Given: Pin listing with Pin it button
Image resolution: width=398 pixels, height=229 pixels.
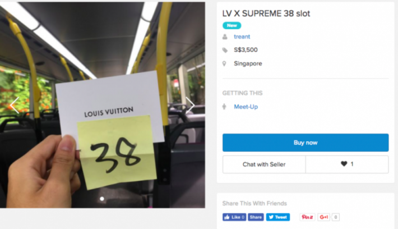Looking at the screenshot, I should tap(307, 217).
